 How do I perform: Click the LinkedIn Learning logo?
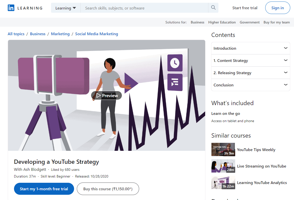click(x=25, y=8)
